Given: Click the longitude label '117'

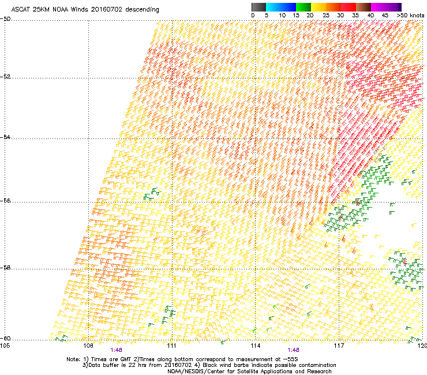Looking at the screenshot, I should [339, 346].
